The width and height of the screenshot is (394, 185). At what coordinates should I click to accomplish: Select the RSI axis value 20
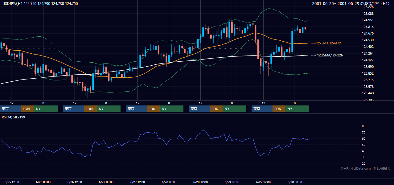[363, 163]
